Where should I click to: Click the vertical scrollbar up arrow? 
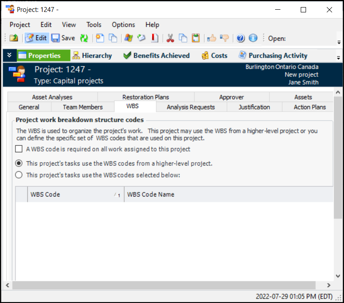[x=338, y=92]
